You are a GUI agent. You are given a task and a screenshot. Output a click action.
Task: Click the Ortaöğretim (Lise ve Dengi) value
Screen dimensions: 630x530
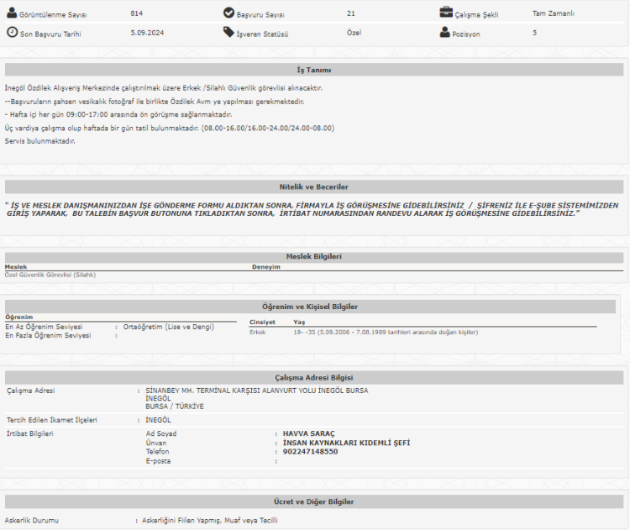tap(168, 327)
